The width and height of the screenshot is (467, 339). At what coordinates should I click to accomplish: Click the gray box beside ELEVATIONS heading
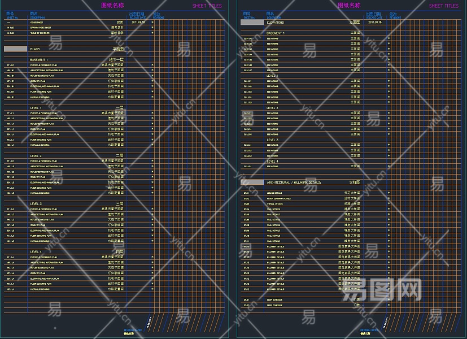coord(252,23)
